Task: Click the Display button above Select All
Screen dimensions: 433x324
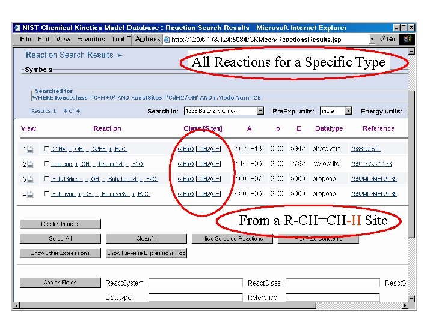Action: coord(61,224)
